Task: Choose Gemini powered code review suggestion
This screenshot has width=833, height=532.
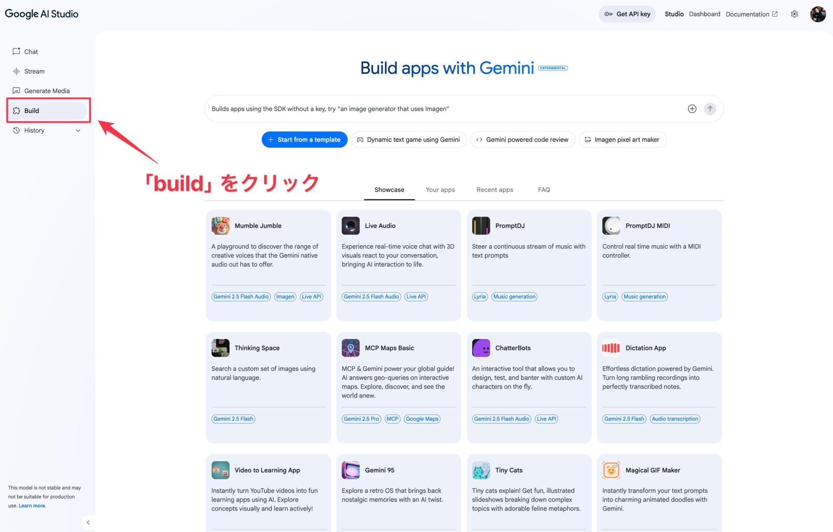Action: [x=522, y=140]
